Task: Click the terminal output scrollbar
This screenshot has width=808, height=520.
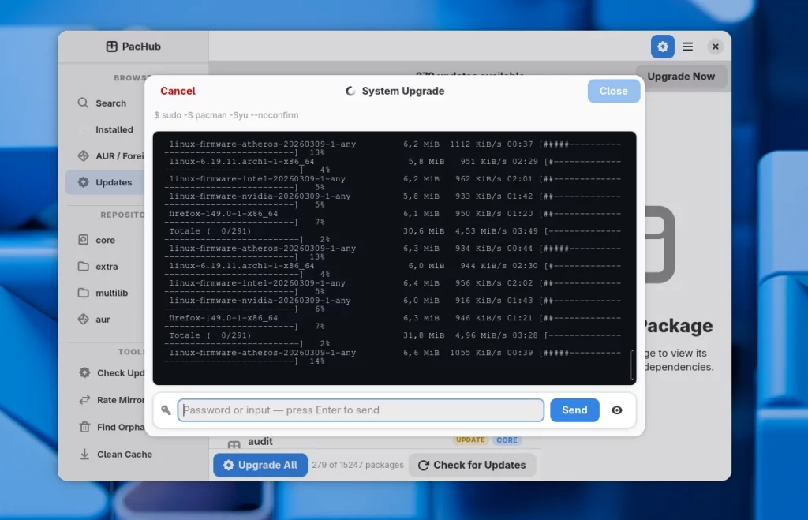Action: (x=632, y=365)
